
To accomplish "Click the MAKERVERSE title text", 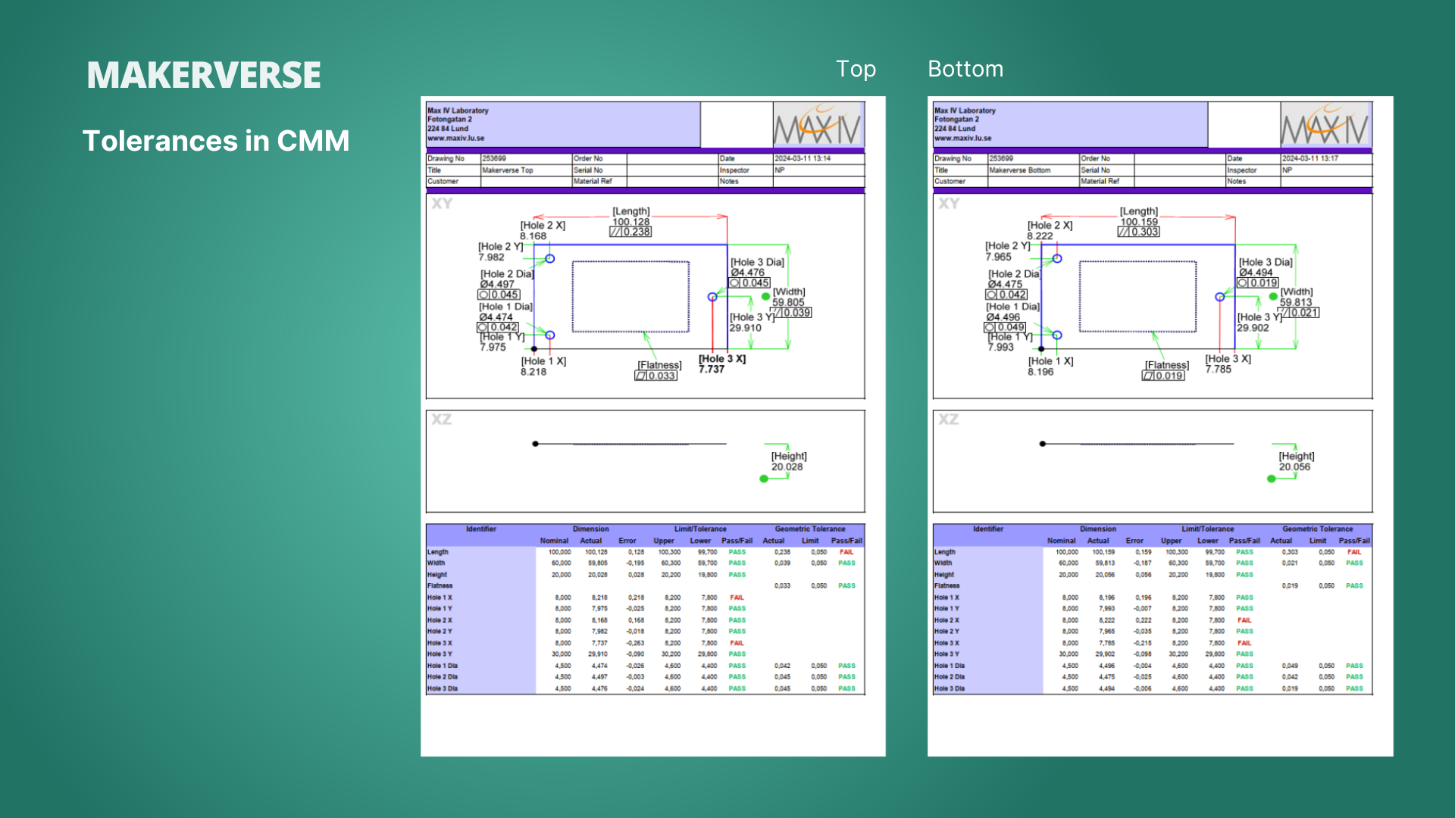I will pos(204,75).
